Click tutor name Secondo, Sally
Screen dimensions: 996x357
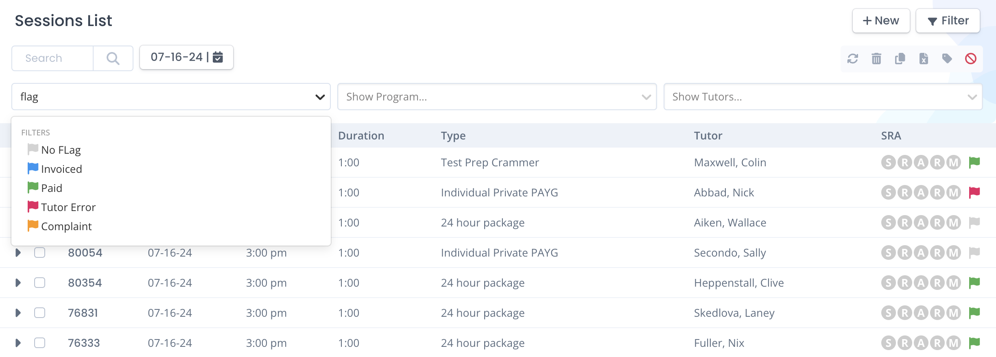point(730,253)
